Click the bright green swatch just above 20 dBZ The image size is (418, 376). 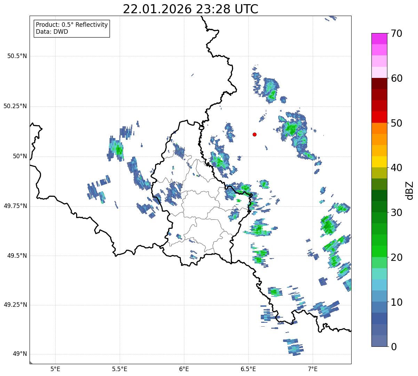[379, 251]
